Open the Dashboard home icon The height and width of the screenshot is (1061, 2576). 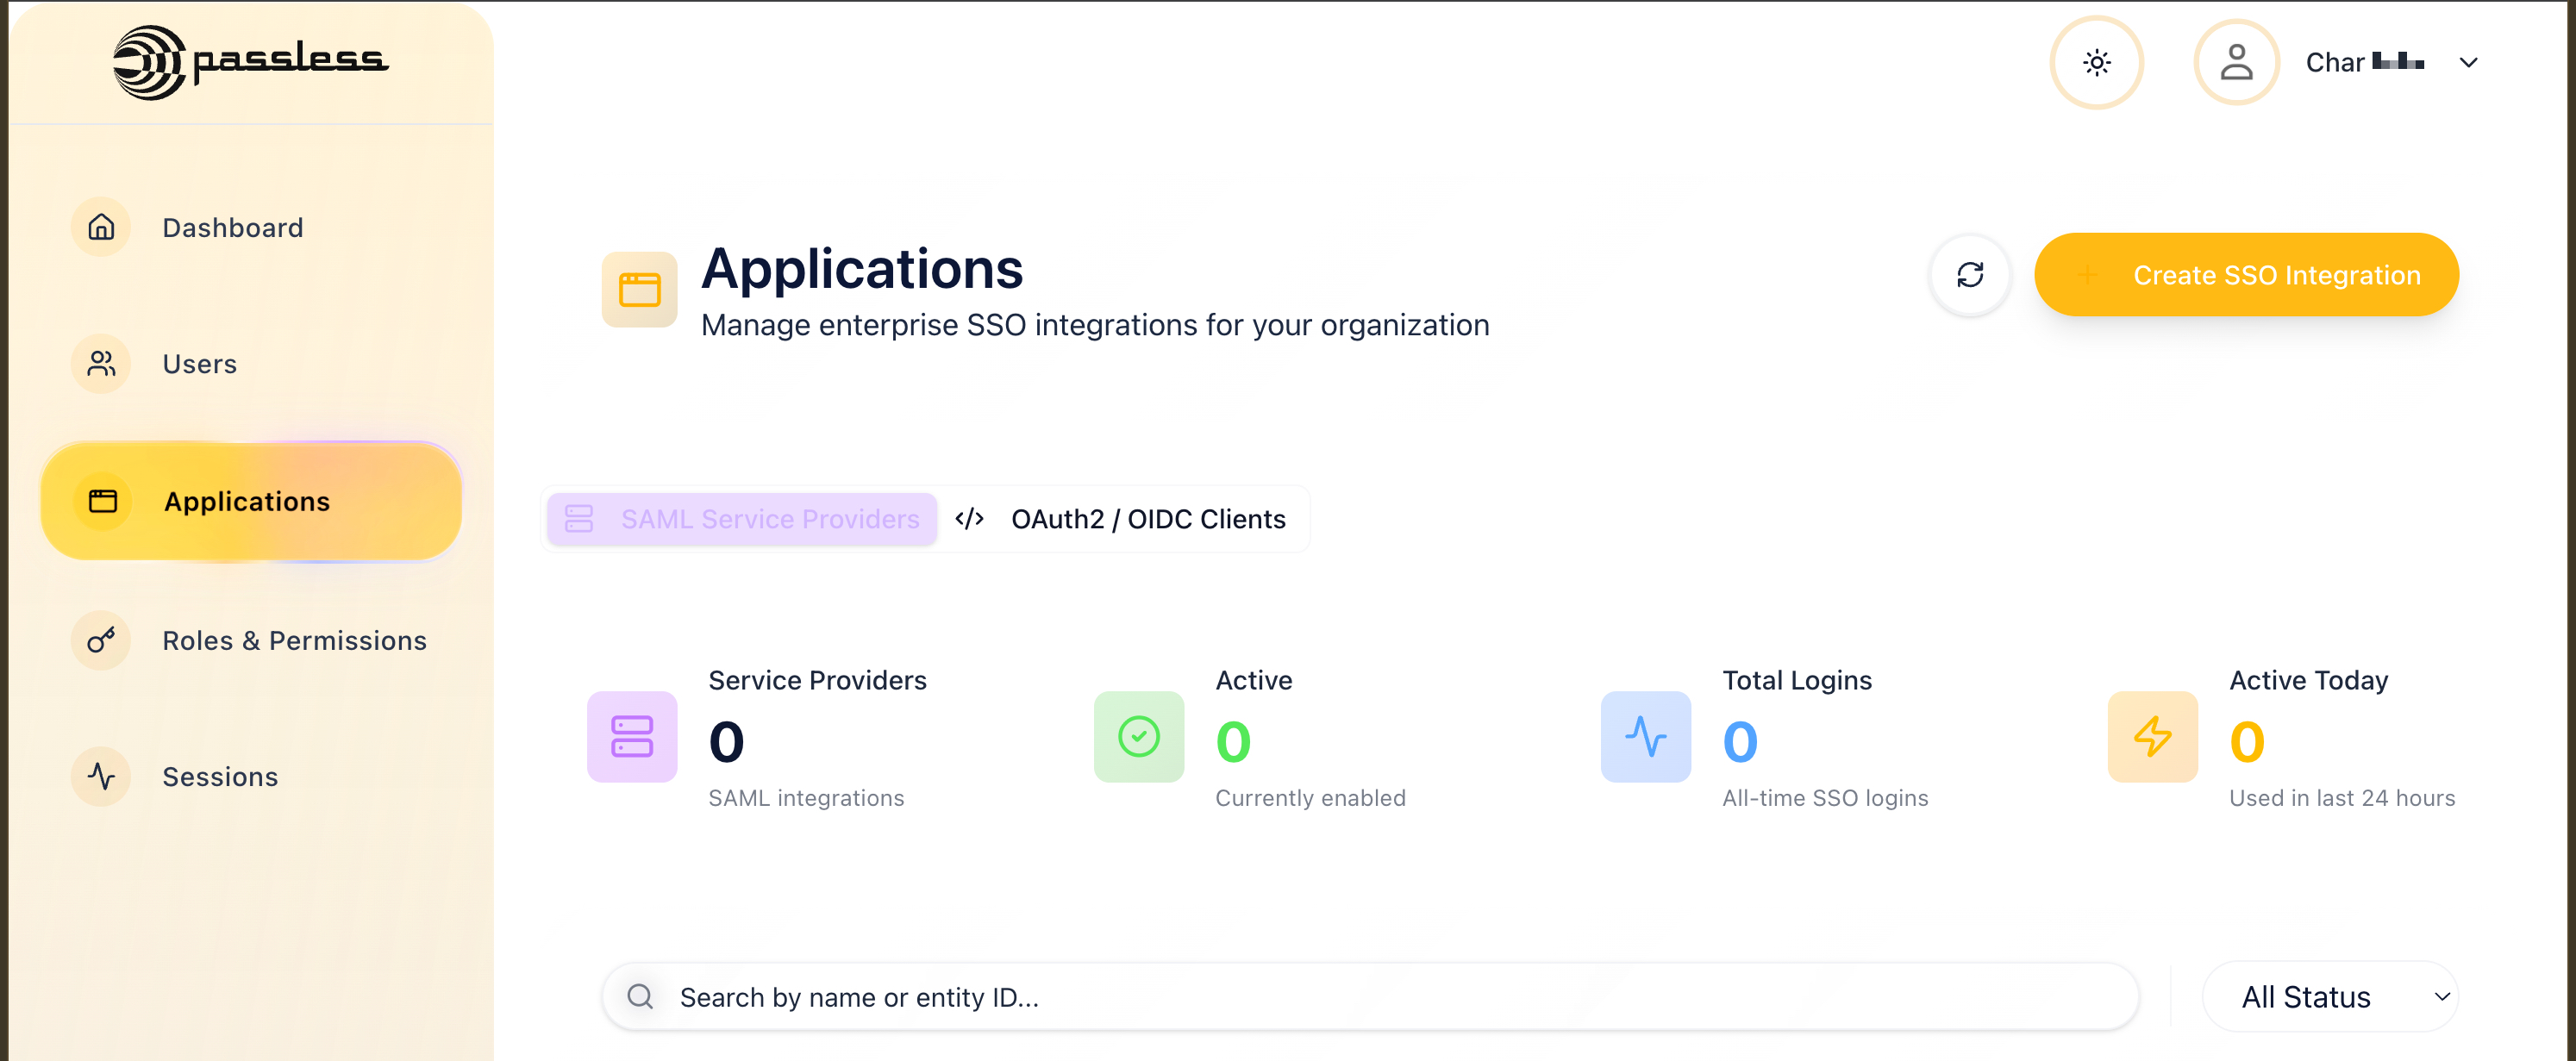(101, 227)
